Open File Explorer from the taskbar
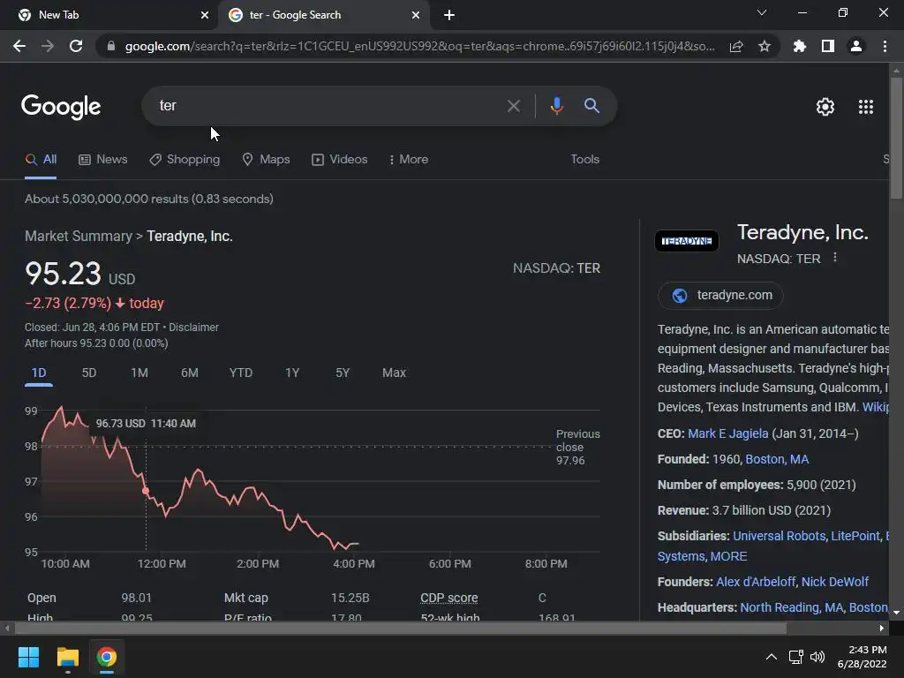Screen dimensions: 904x678 [67, 657]
